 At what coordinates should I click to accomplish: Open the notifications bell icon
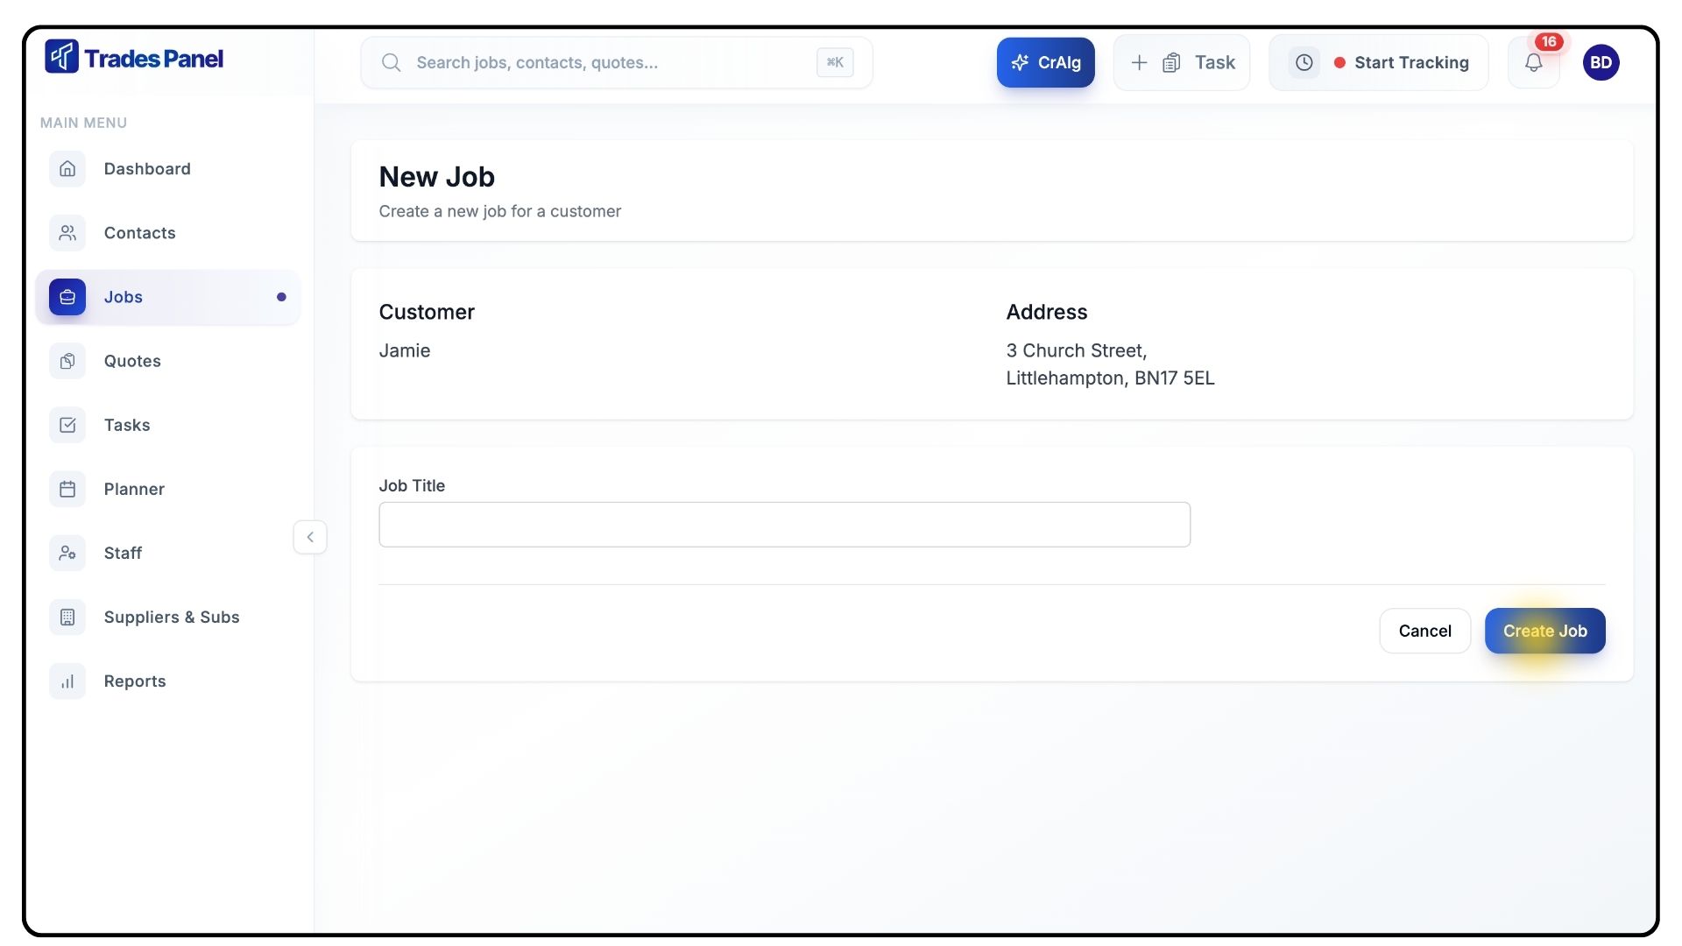pyautogui.click(x=1533, y=62)
